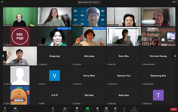Click the green encryption shield icon
Viewport: 178px width, 112px height.
2,2
